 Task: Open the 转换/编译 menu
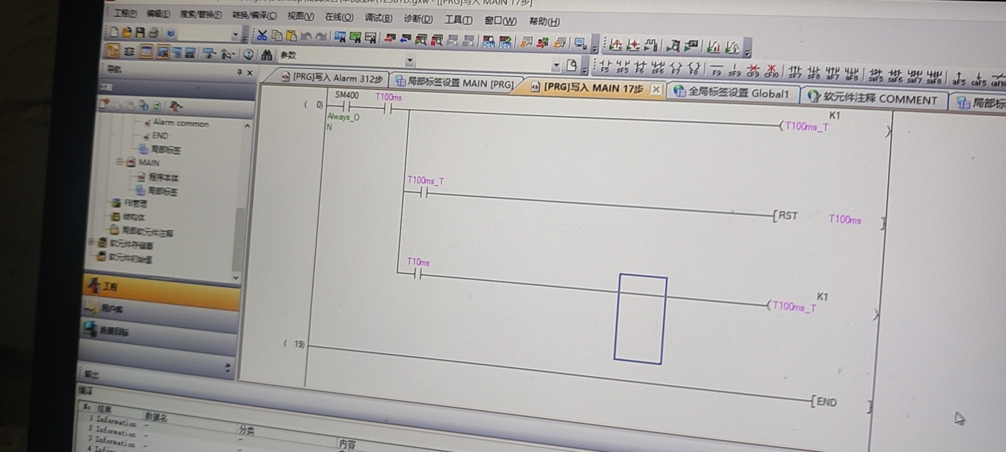point(254,15)
